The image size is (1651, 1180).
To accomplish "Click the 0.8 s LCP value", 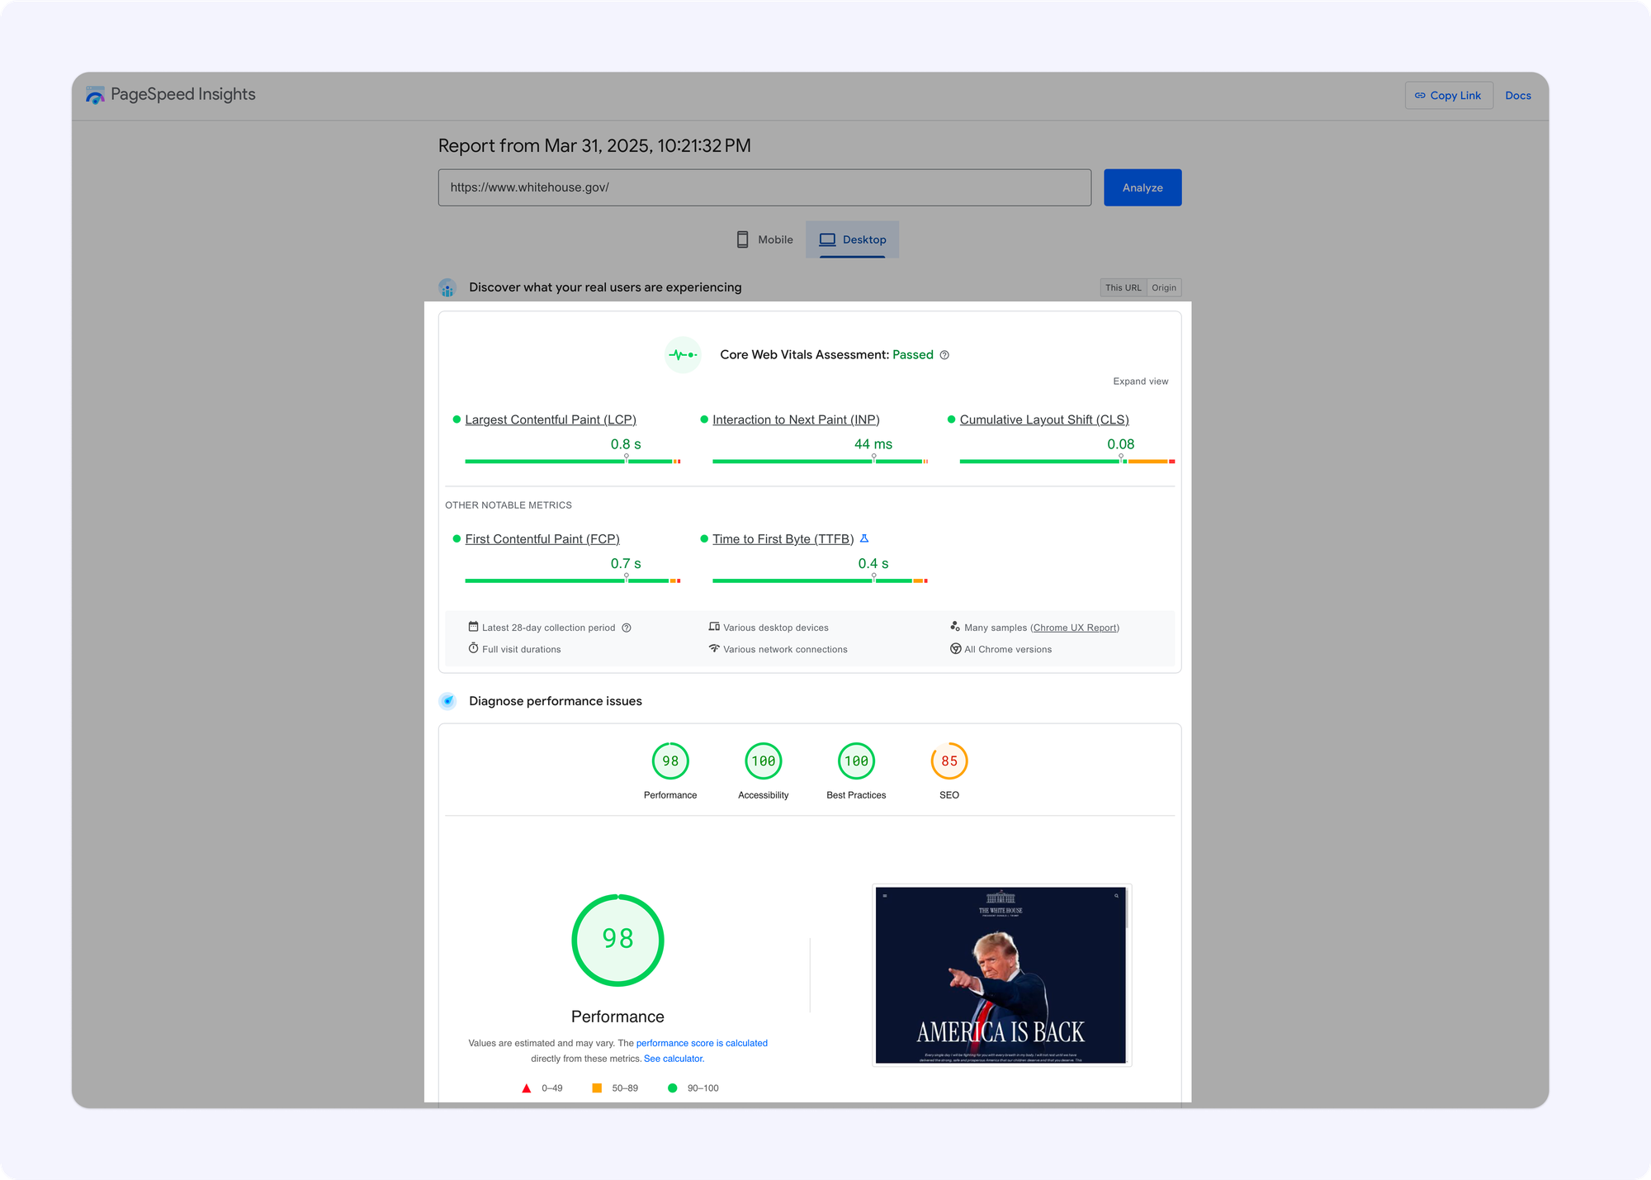I will (626, 444).
